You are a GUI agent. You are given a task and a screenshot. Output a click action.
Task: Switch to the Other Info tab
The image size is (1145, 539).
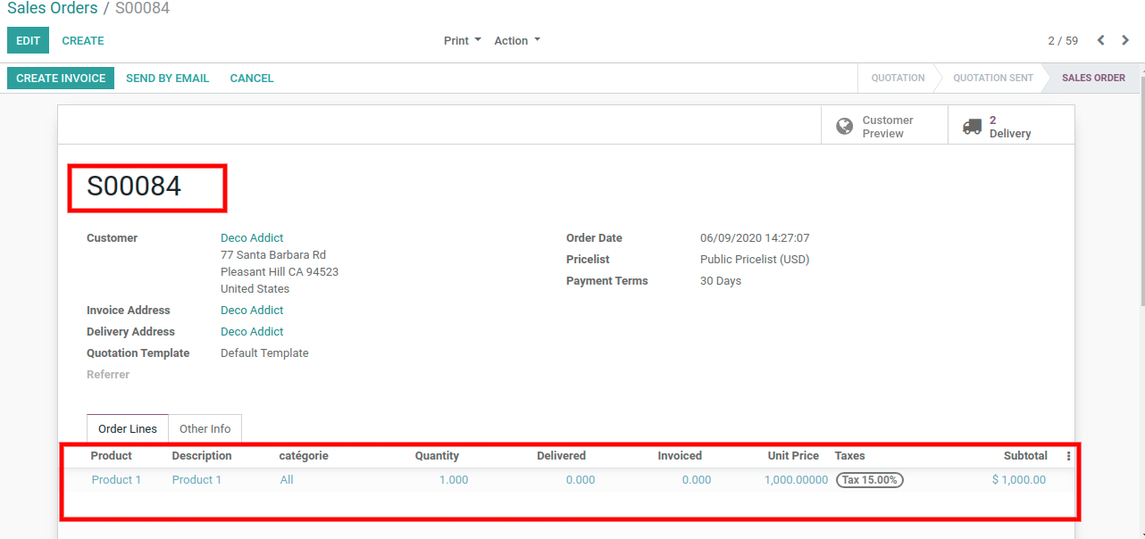pos(205,428)
